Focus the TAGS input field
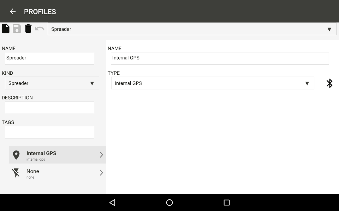 coord(50,132)
